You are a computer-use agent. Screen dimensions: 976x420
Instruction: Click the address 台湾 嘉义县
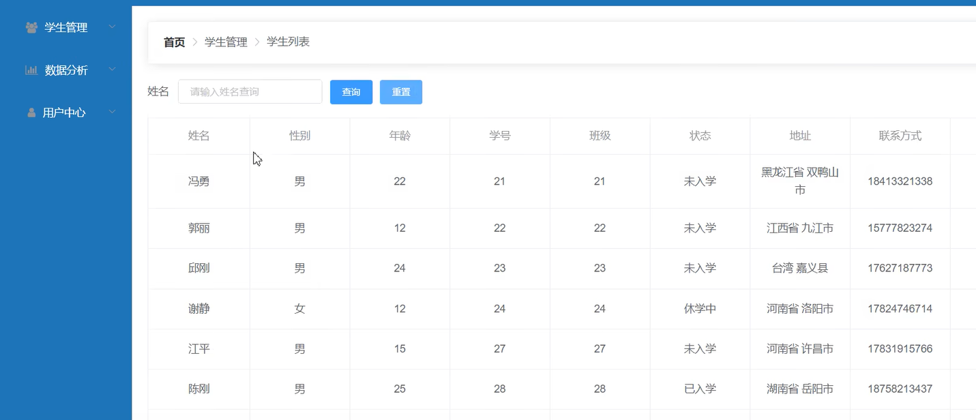(800, 268)
